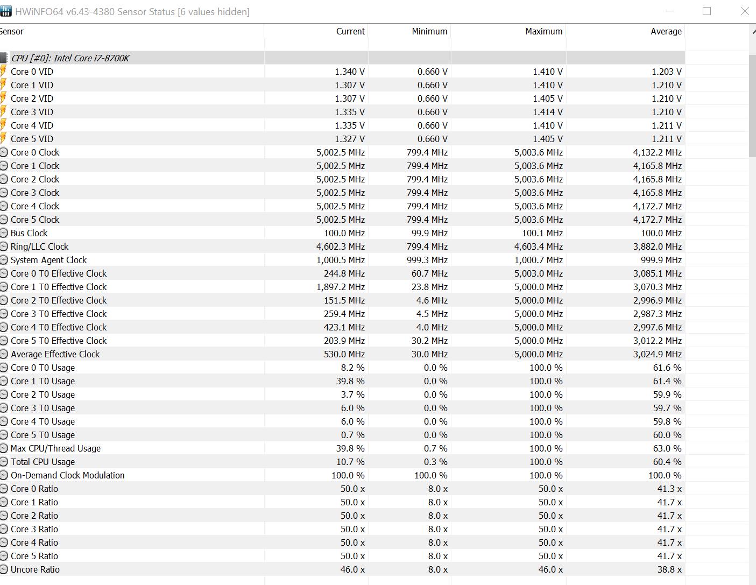Click the clock icon for Core 0 Clock
Screen dimensions: 756x585
(4, 152)
